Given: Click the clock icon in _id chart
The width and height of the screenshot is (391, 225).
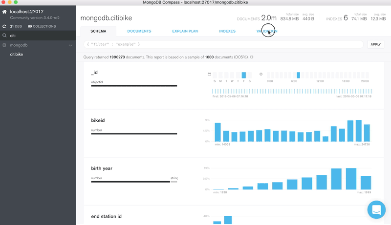Looking at the screenshot, I should click(261, 74).
